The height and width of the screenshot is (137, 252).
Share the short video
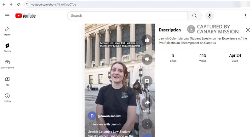click(x=147, y=103)
